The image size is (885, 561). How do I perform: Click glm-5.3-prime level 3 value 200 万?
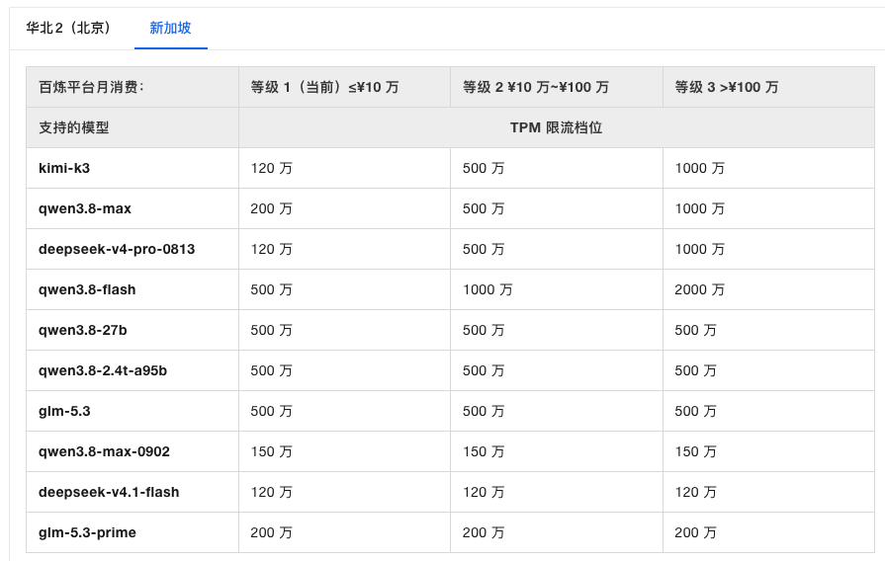pyautogui.click(x=696, y=532)
